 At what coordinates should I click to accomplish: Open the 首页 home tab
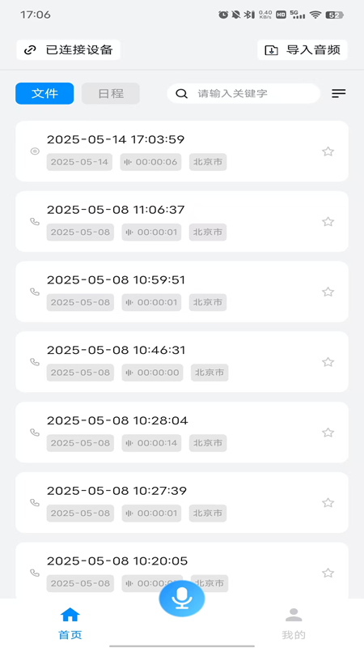(x=70, y=624)
